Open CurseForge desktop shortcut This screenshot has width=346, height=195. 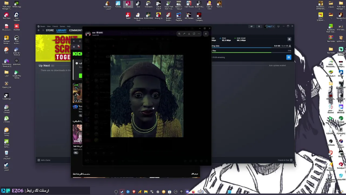[x=6, y=96]
